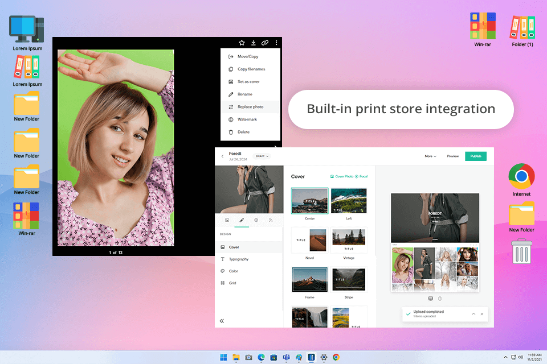
Task: Open the DRAFT status dropdown
Action: (x=262, y=156)
